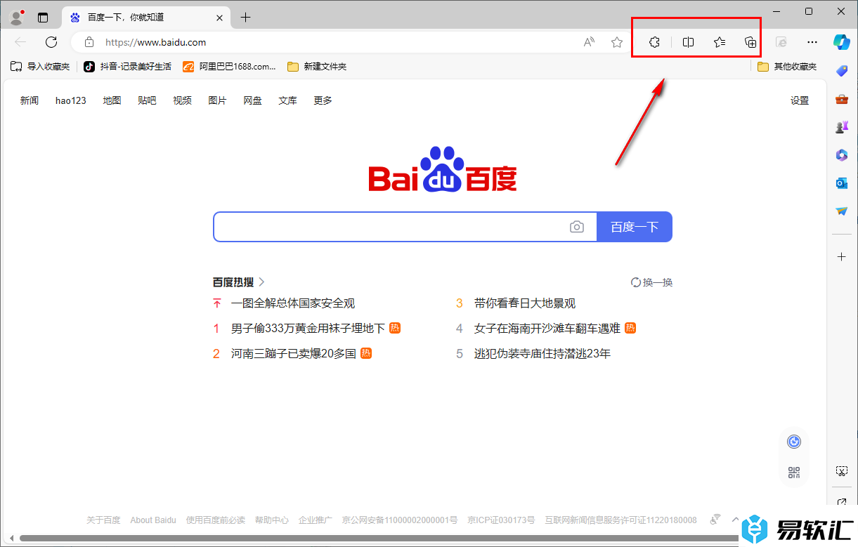The image size is (858, 547).
Task: Open the Tools briefcase sidebar icon
Action: (x=841, y=99)
